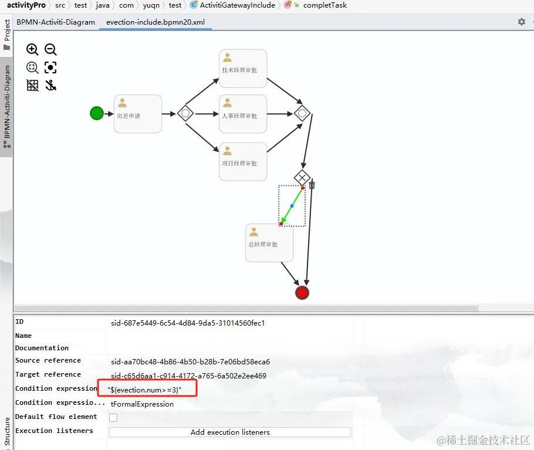Select the exclusive gateway with X mark
The image size is (534, 450).
pyautogui.click(x=302, y=177)
